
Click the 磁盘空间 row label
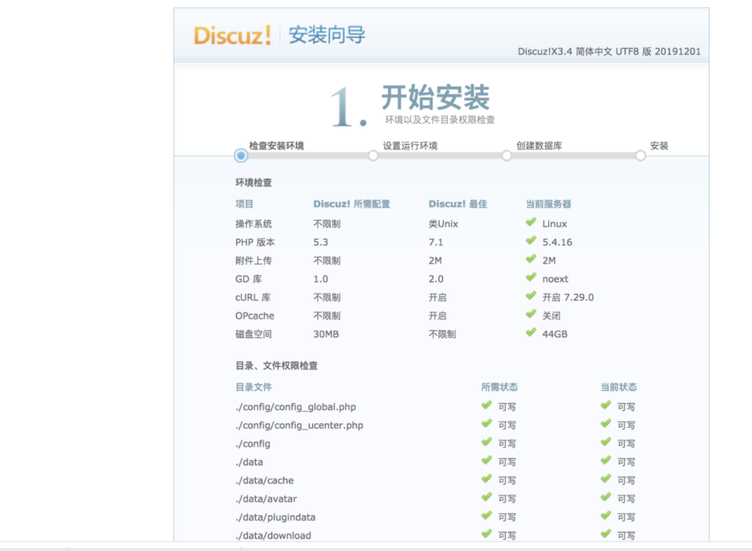coord(253,334)
